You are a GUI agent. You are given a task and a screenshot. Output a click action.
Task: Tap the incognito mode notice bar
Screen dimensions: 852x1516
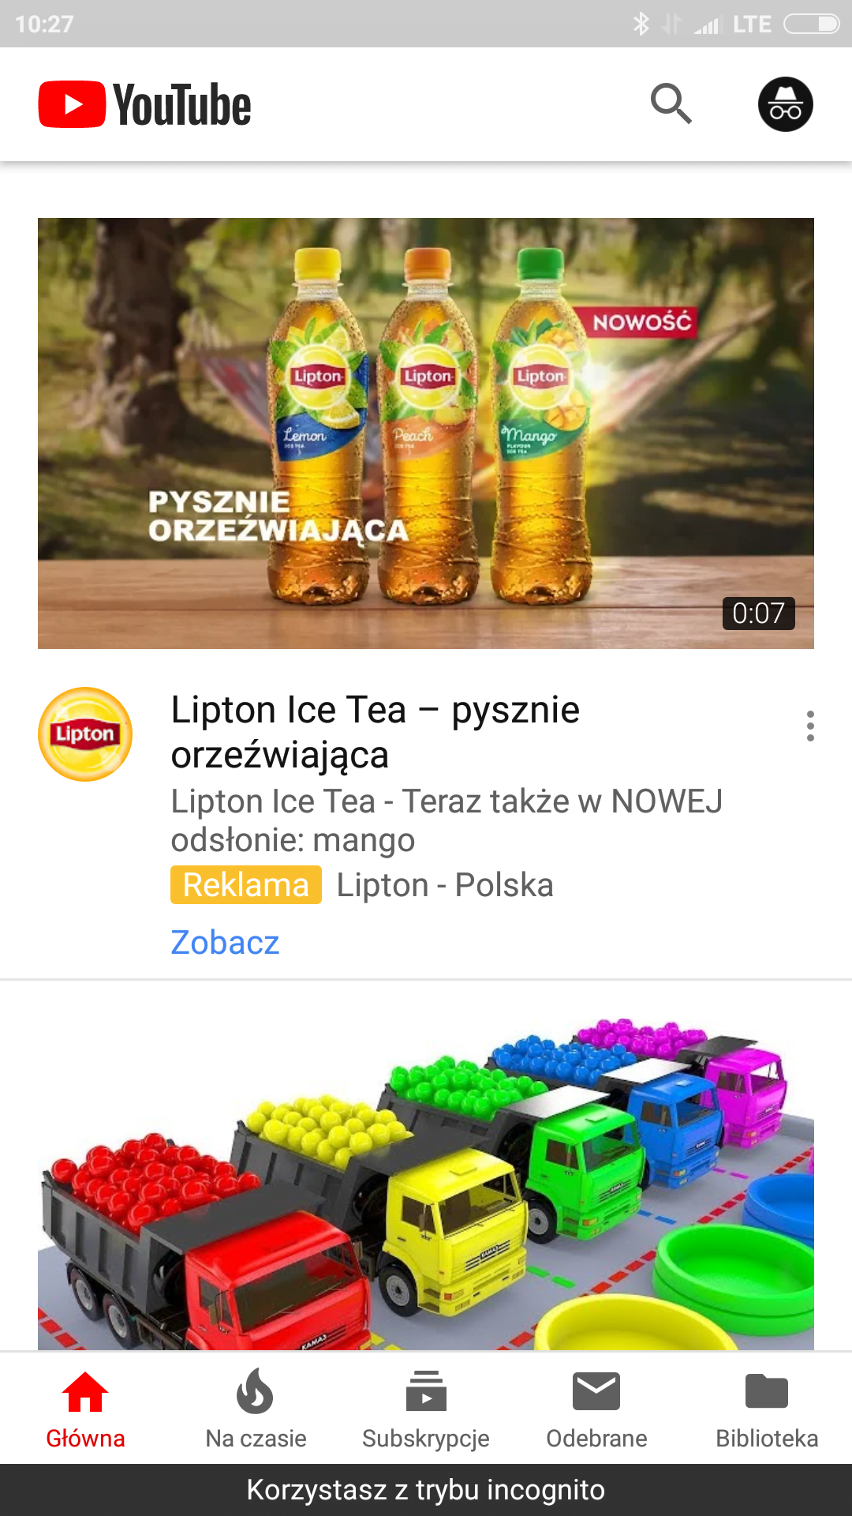(426, 1490)
